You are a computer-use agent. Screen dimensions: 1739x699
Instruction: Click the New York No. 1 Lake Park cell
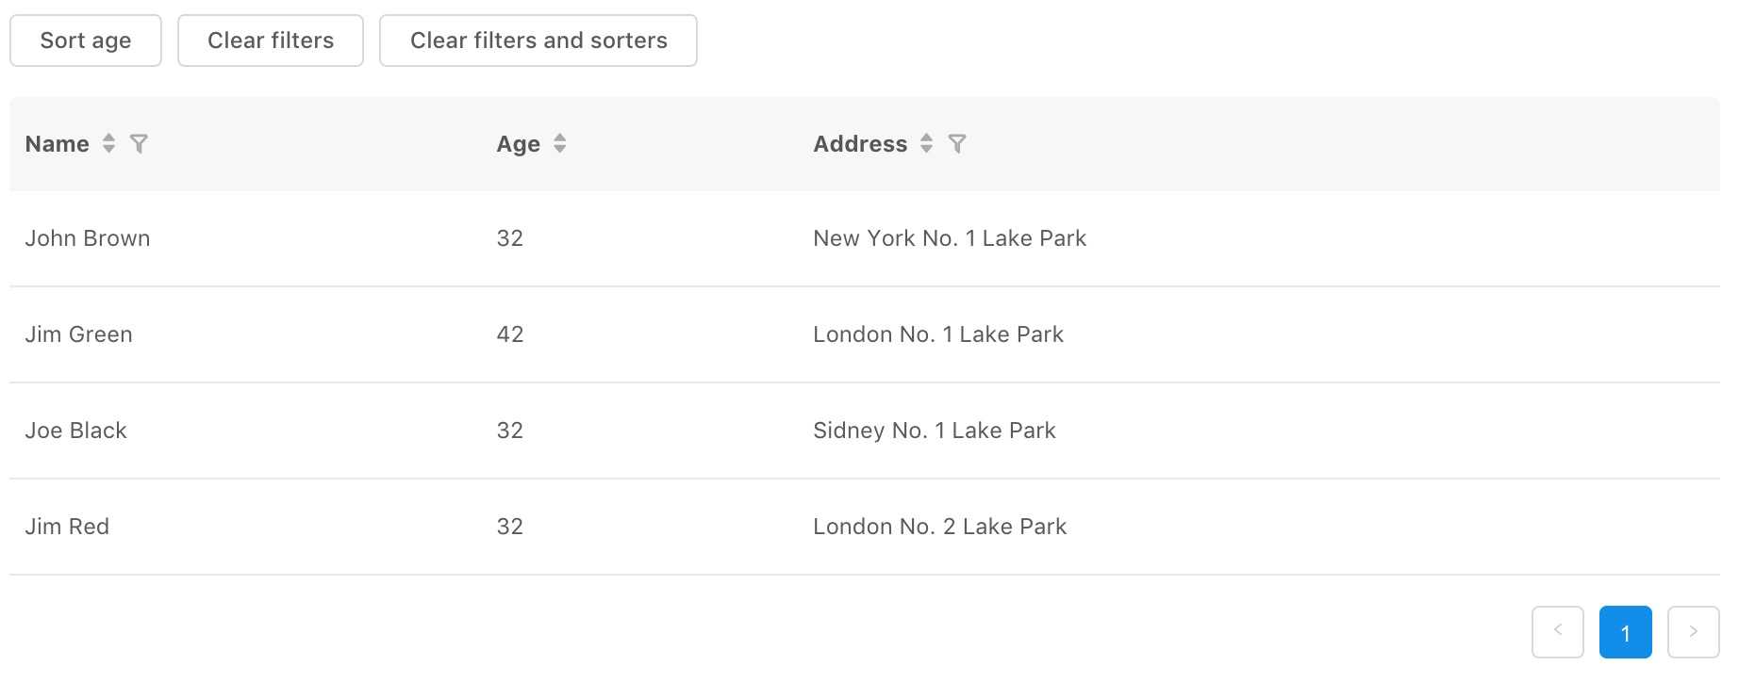[950, 238]
